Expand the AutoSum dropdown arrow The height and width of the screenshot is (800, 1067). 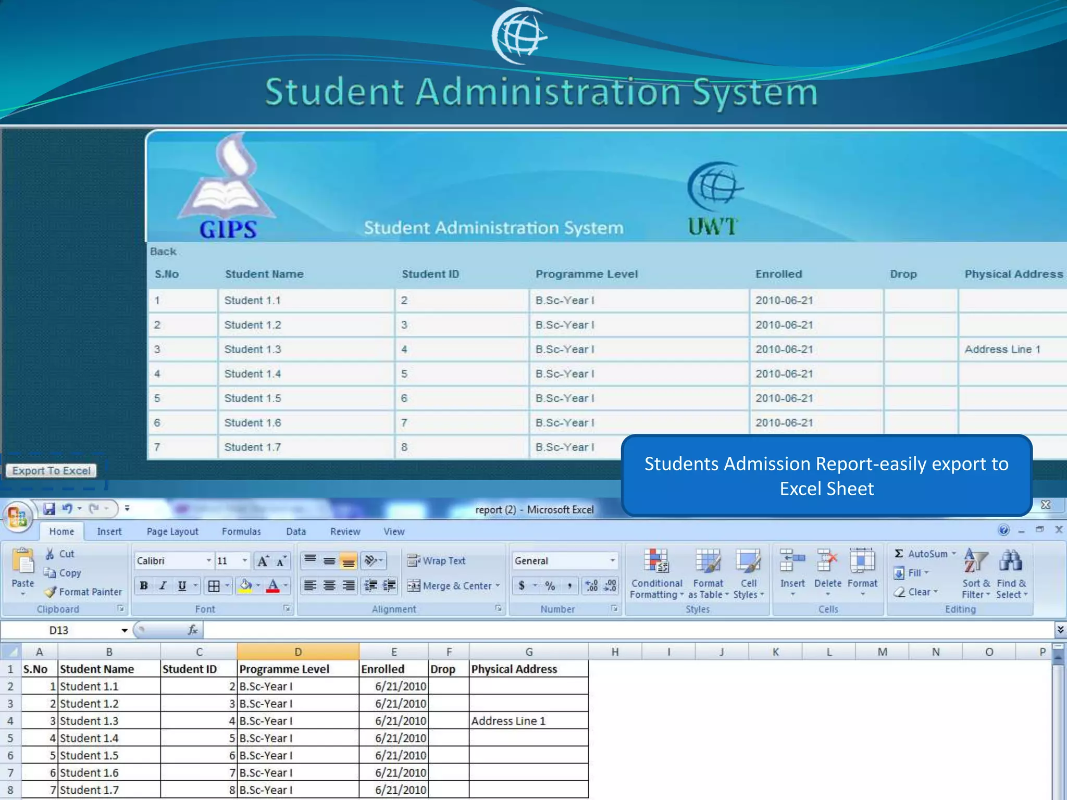pyautogui.click(x=954, y=554)
